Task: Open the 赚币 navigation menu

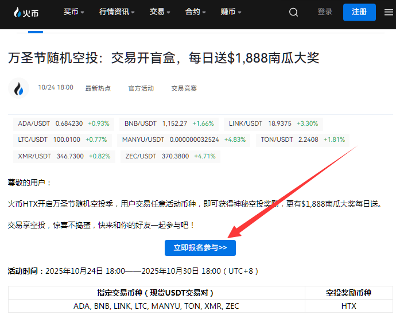Action: (x=231, y=12)
